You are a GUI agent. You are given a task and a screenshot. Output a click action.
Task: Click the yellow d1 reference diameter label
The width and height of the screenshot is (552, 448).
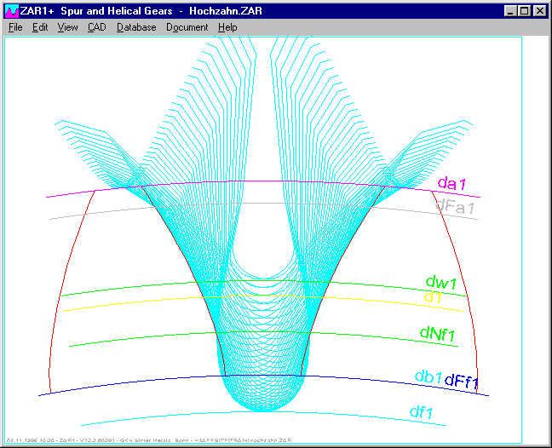click(x=433, y=297)
